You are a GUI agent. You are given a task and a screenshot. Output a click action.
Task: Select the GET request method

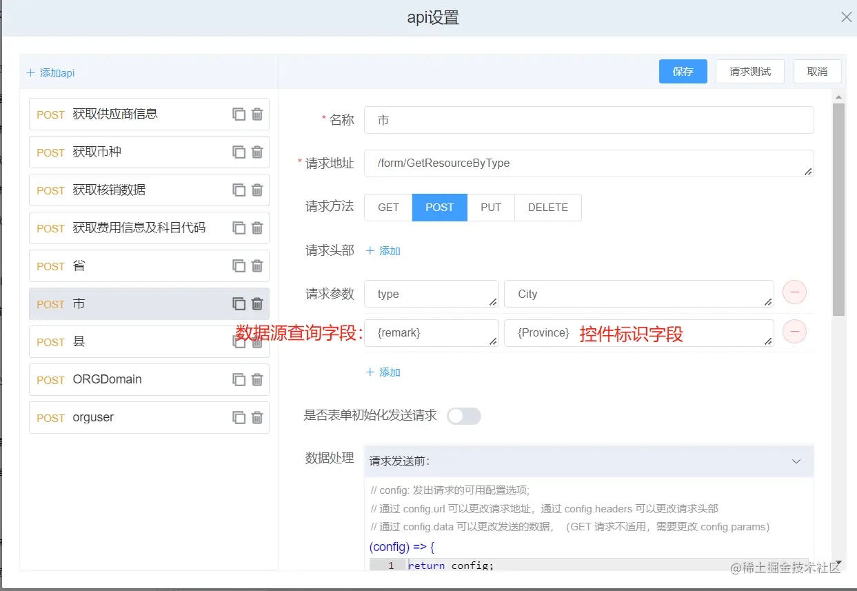tap(387, 207)
